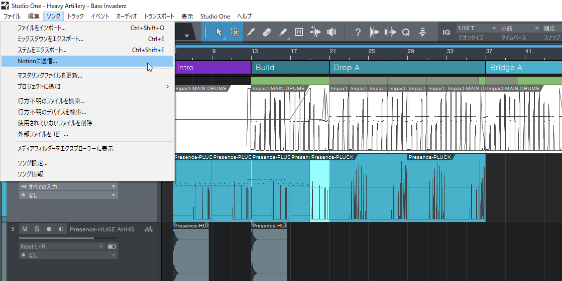Open the Input L+R dropdown
Viewport: 562px width, 281px height.
[62, 246]
